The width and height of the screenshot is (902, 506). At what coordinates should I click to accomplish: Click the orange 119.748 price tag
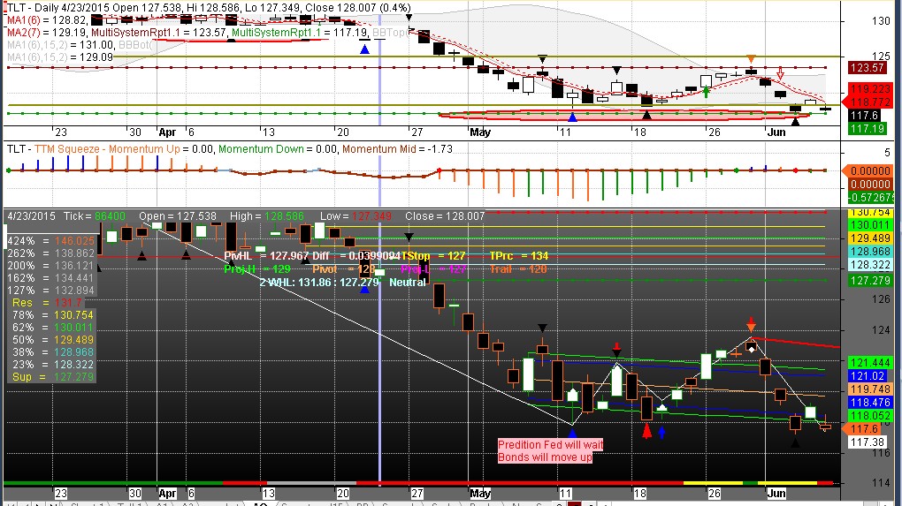tap(870, 389)
